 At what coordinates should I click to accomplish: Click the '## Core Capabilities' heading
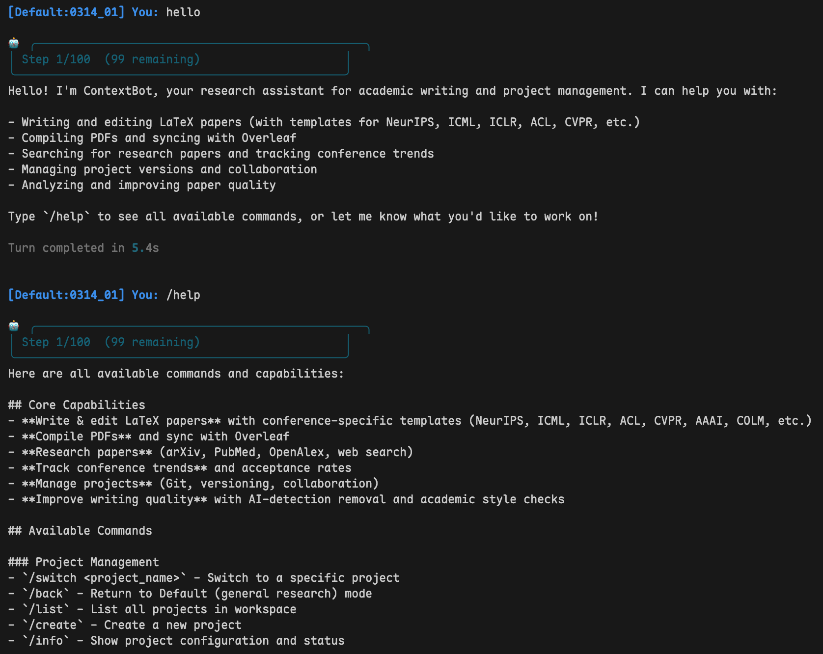coord(77,405)
